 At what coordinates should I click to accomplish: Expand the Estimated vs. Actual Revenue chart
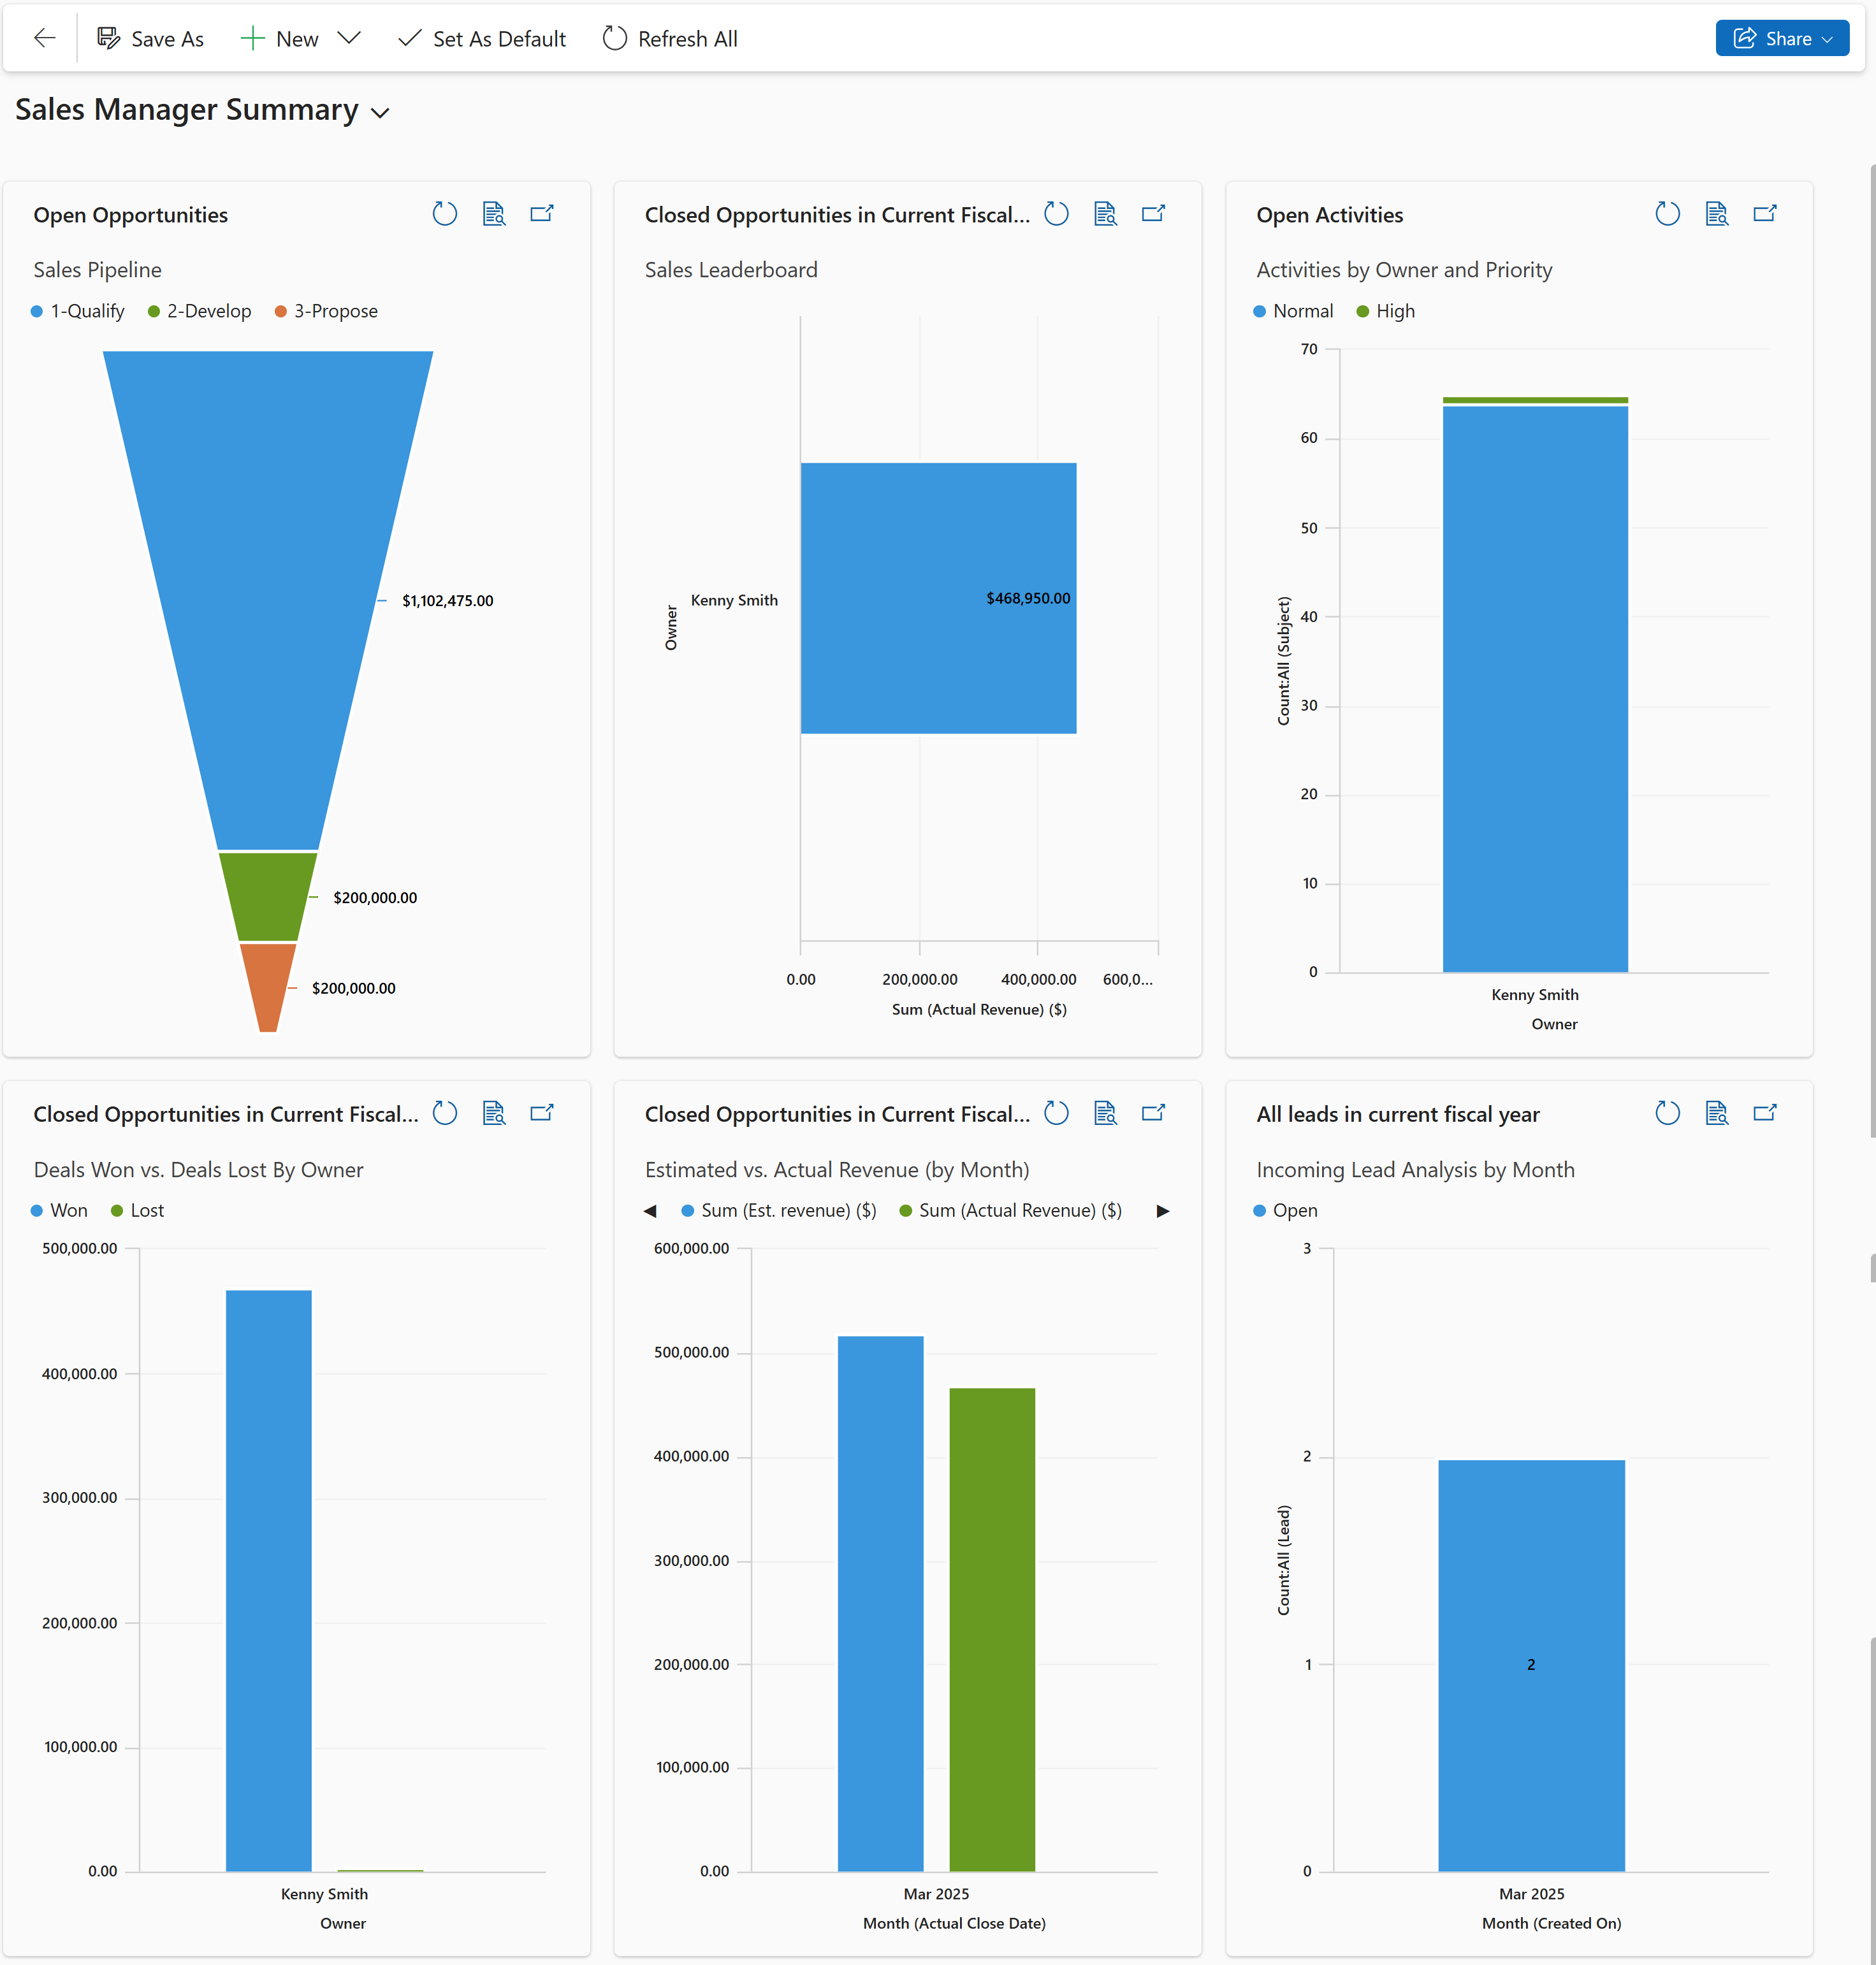click(x=1153, y=1112)
